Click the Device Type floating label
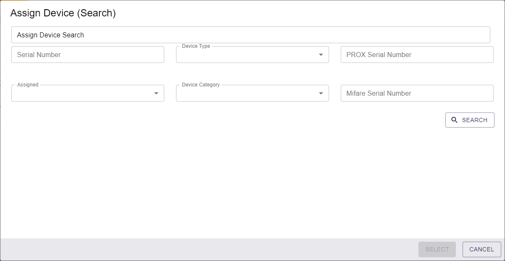Viewport: 505px width, 261px height. click(196, 46)
